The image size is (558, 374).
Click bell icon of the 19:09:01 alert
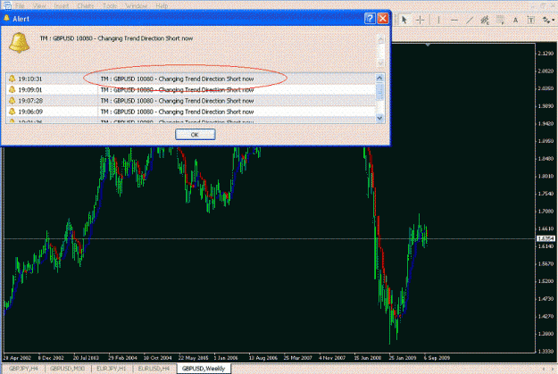pyautogui.click(x=12, y=89)
